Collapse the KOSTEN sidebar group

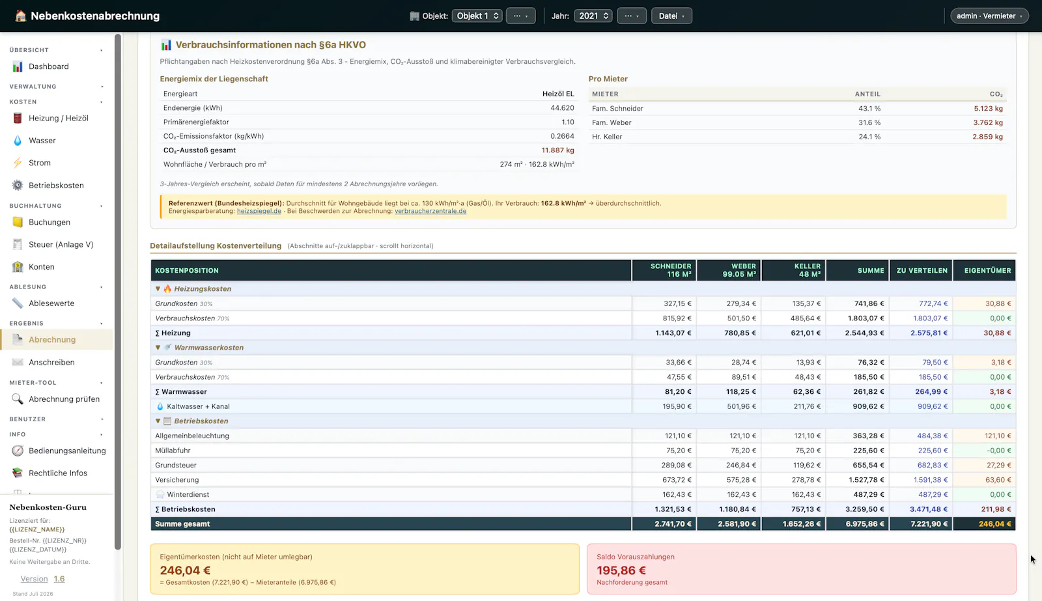[57, 102]
